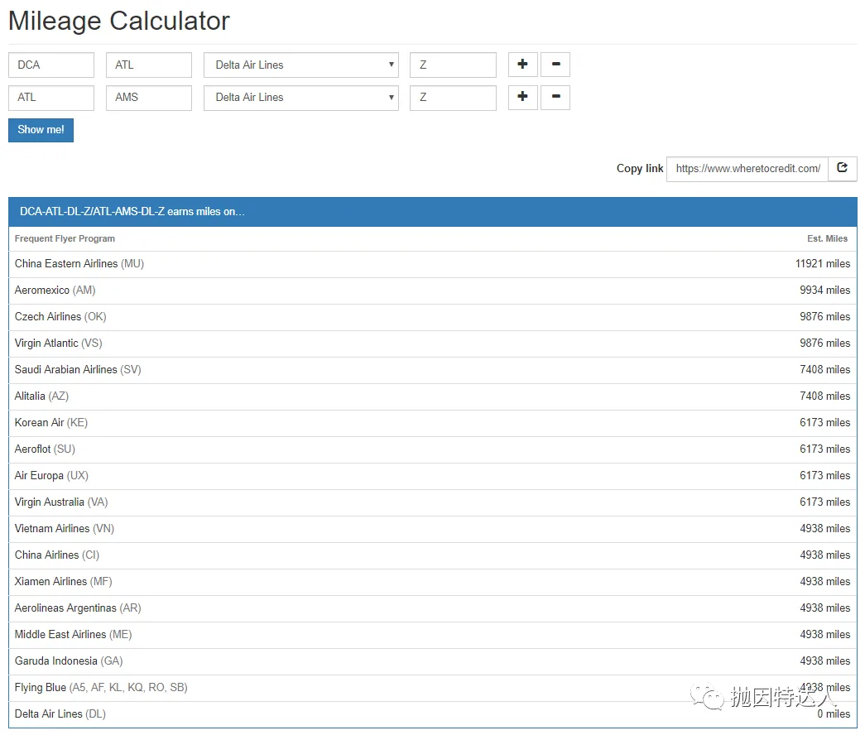This screenshot has height=735, width=865.
Task: Focus the first row Z fare class field
Action: pyautogui.click(x=453, y=65)
